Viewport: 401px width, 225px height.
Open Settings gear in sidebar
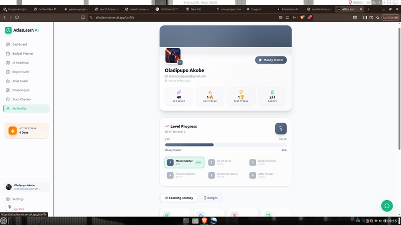(8, 199)
